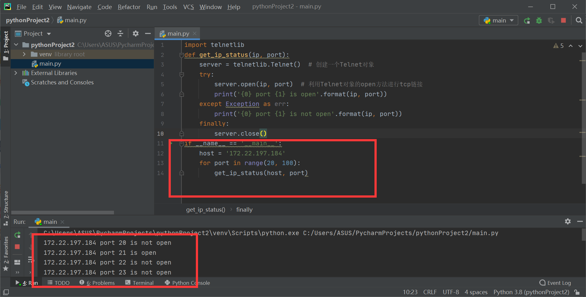
Task: Open the Event Log
Action: pos(555,283)
